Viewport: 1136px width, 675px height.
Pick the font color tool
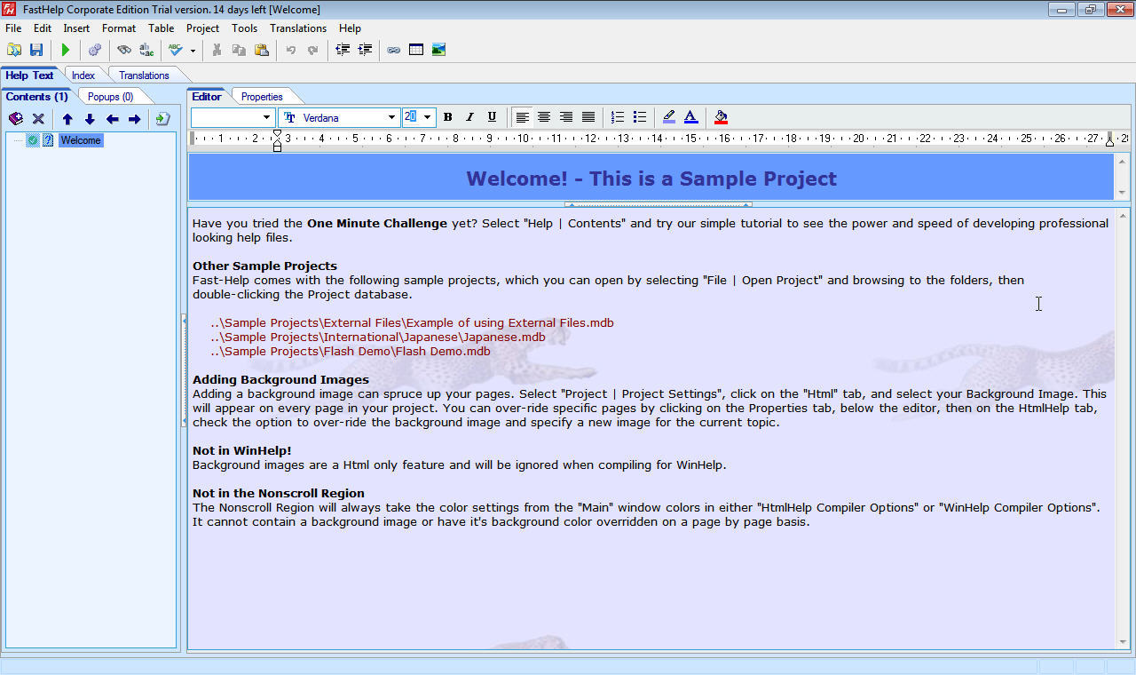click(x=690, y=117)
